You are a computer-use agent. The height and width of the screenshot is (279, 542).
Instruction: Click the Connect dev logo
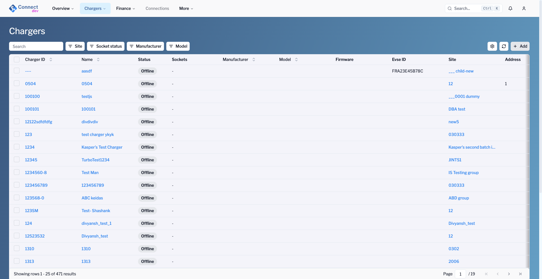[24, 8]
